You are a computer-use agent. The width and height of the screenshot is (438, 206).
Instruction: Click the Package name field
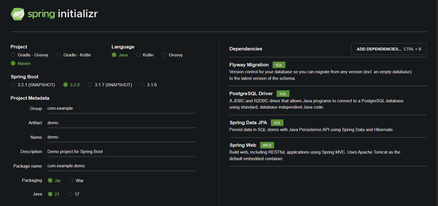tap(121, 166)
